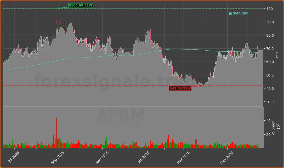Click the Volumen axis title
Image resolution: width=284 pixels, height=168 pixels.
coord(273,128)
